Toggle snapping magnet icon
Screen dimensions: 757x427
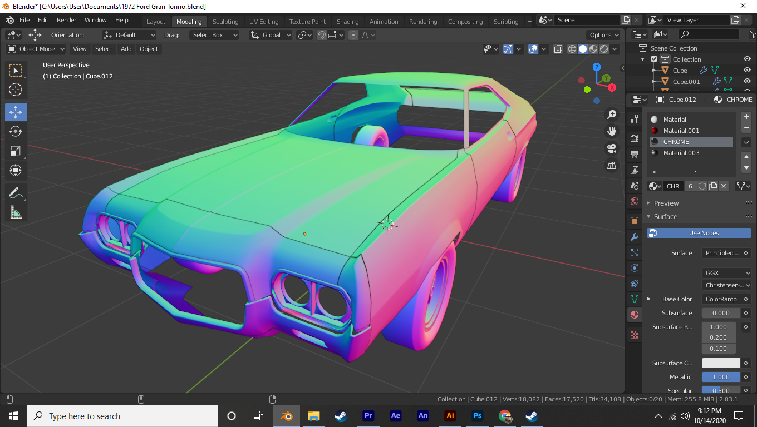(x=322, y=35)
